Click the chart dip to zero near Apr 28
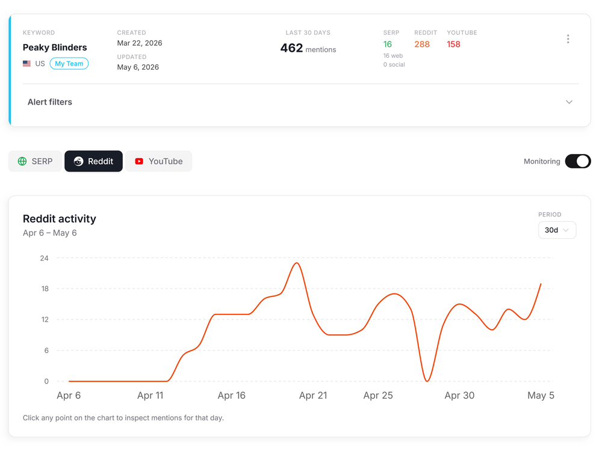Image resolution: width=602 pixels, height=451 pixels. (x=427, y=381)
